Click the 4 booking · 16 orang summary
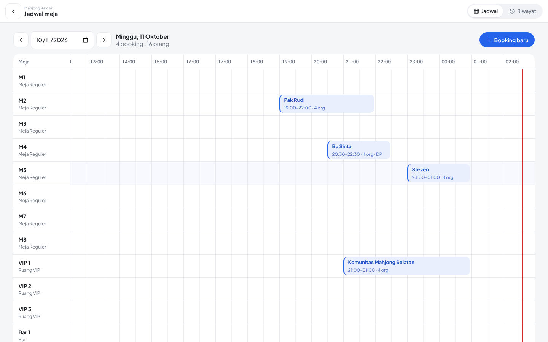The width and height of the screenshot is (548, 342). [x=142, y=44]
